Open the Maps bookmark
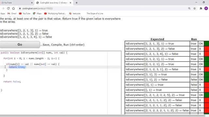The height and width of the screenshot is (117, 209). [x=37, y=13]
